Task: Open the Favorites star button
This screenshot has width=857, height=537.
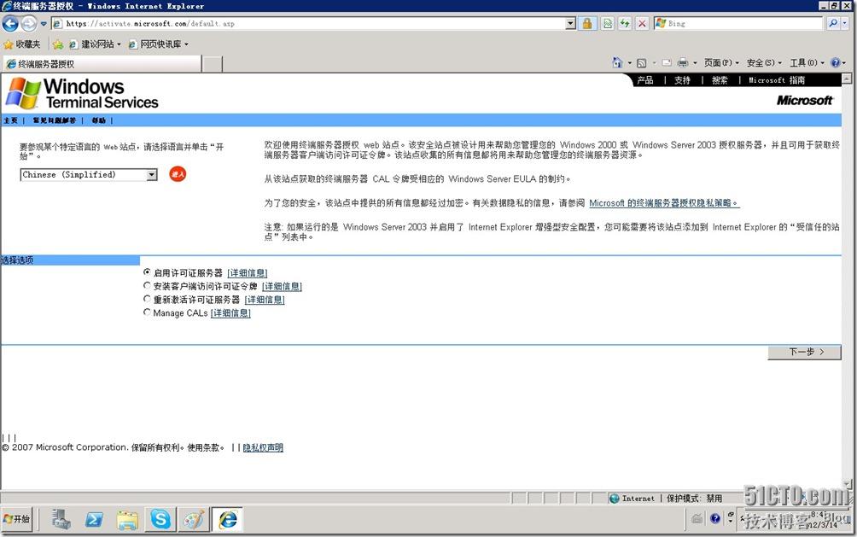Action: (x=22, y=44)
